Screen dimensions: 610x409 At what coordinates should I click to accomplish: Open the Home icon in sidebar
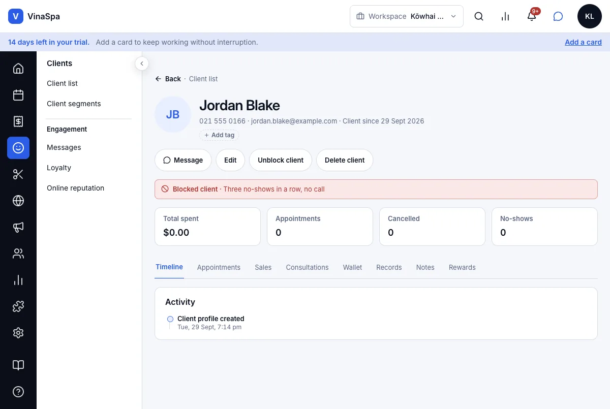[18, 69]
